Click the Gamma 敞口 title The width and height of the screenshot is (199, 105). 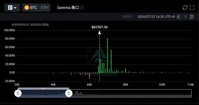(68, 8)
